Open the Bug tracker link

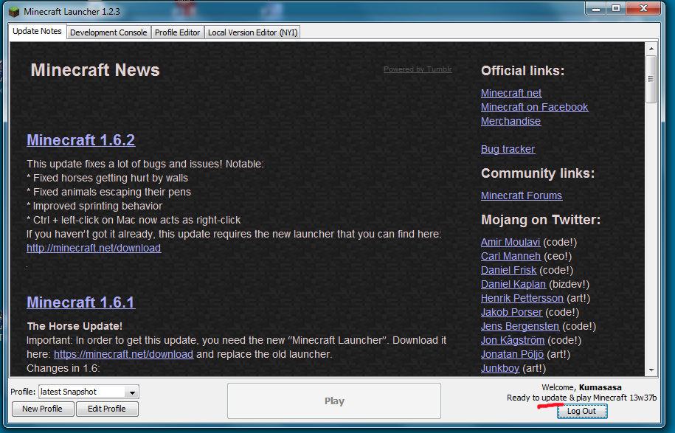pyautogui.click(x=508, y=149)
